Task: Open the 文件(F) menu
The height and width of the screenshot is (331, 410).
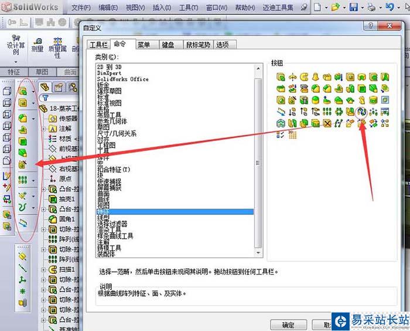Action: 81,8
